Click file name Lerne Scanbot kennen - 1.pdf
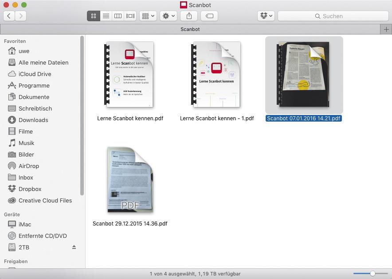 point(217,118)
